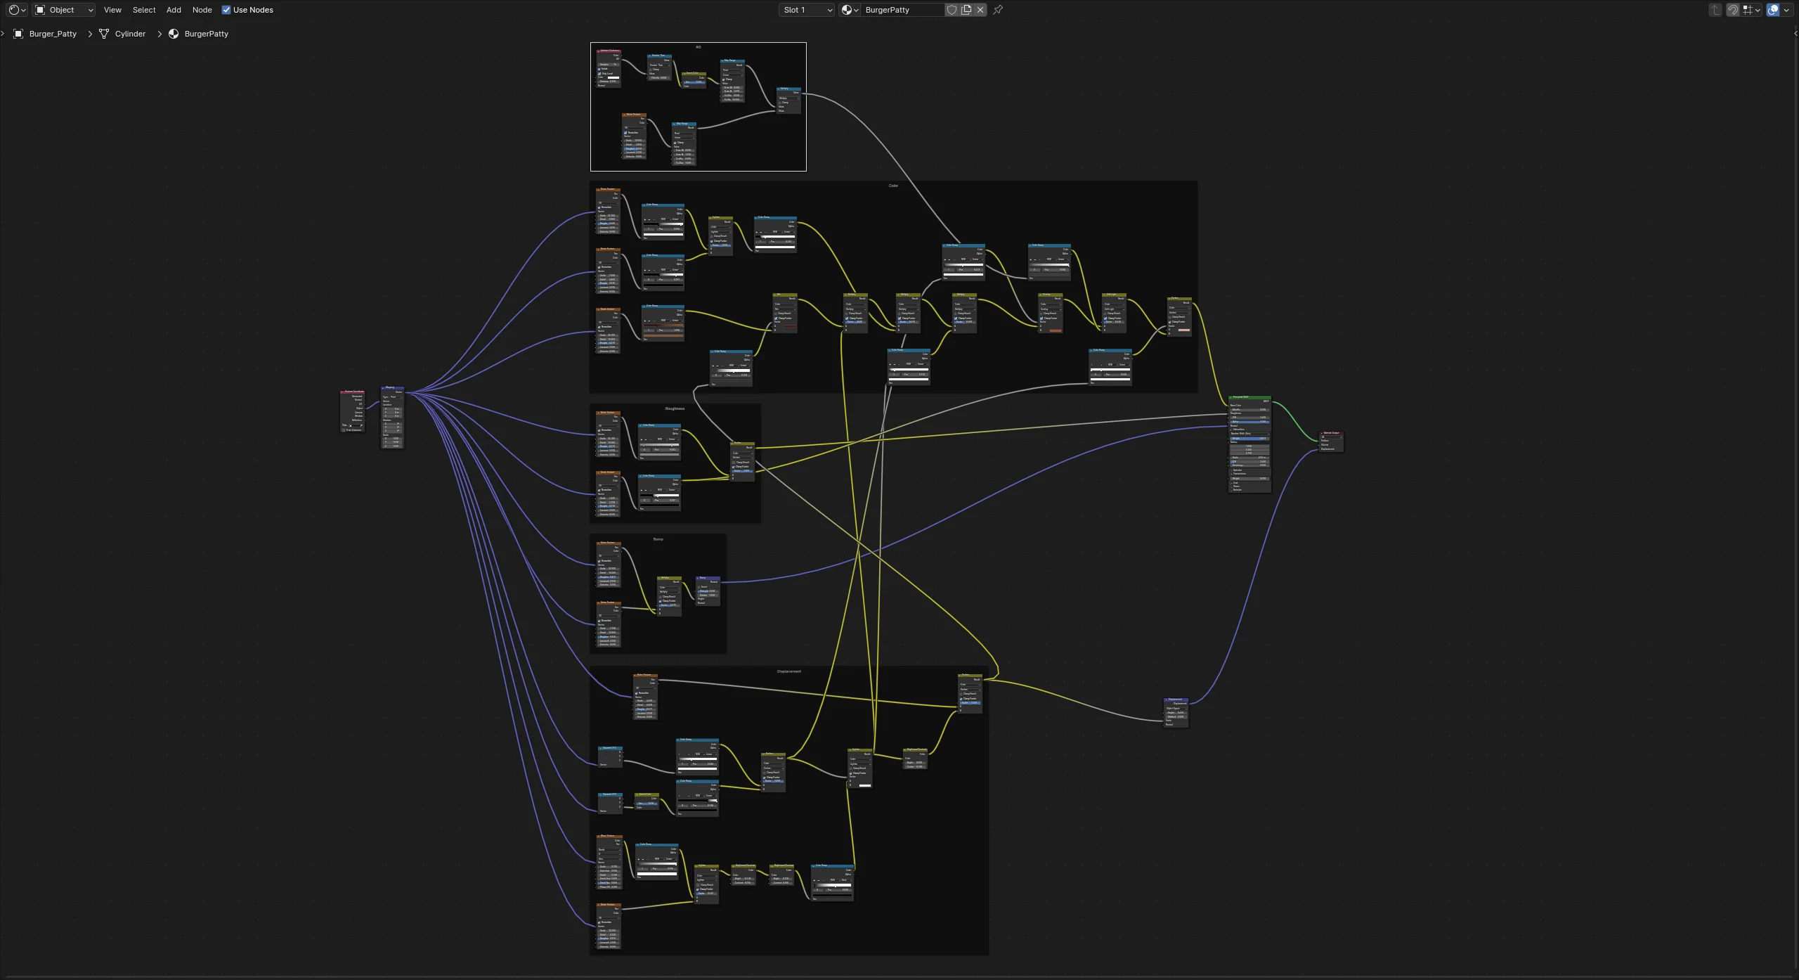Viewport: 1799px width, 980px height.
Task: Open the Add menu
Action: (x=174, y=10)
